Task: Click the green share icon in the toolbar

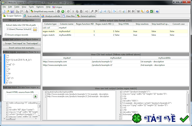Action: [152, 11]
